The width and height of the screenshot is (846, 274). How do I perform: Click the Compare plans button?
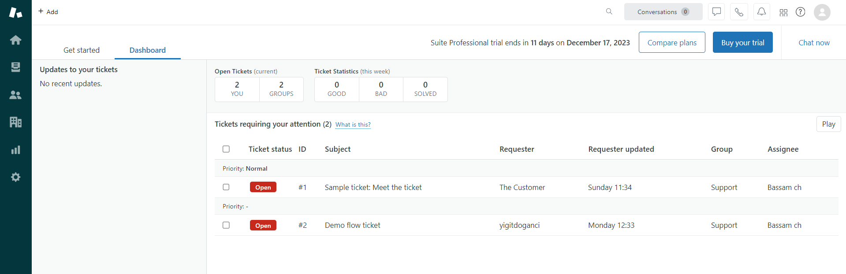[671, 43]
